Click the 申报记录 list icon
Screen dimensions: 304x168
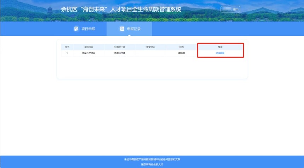pyautogui.click(x=122, y=29)
